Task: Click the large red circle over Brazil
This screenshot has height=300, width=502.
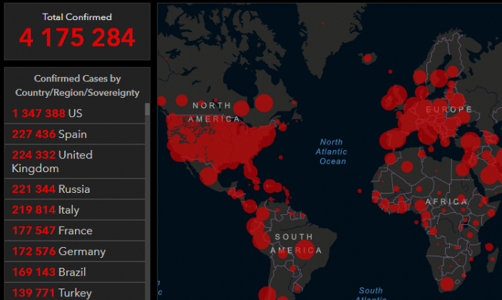Action: click(304, 249)
